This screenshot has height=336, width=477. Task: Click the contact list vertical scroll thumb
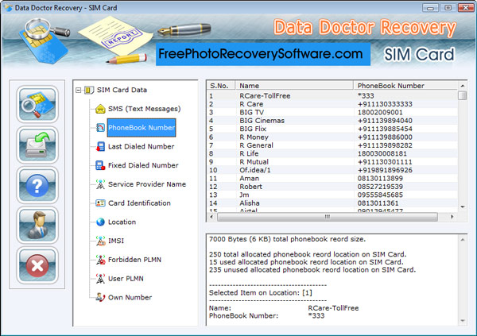(463, 95)
